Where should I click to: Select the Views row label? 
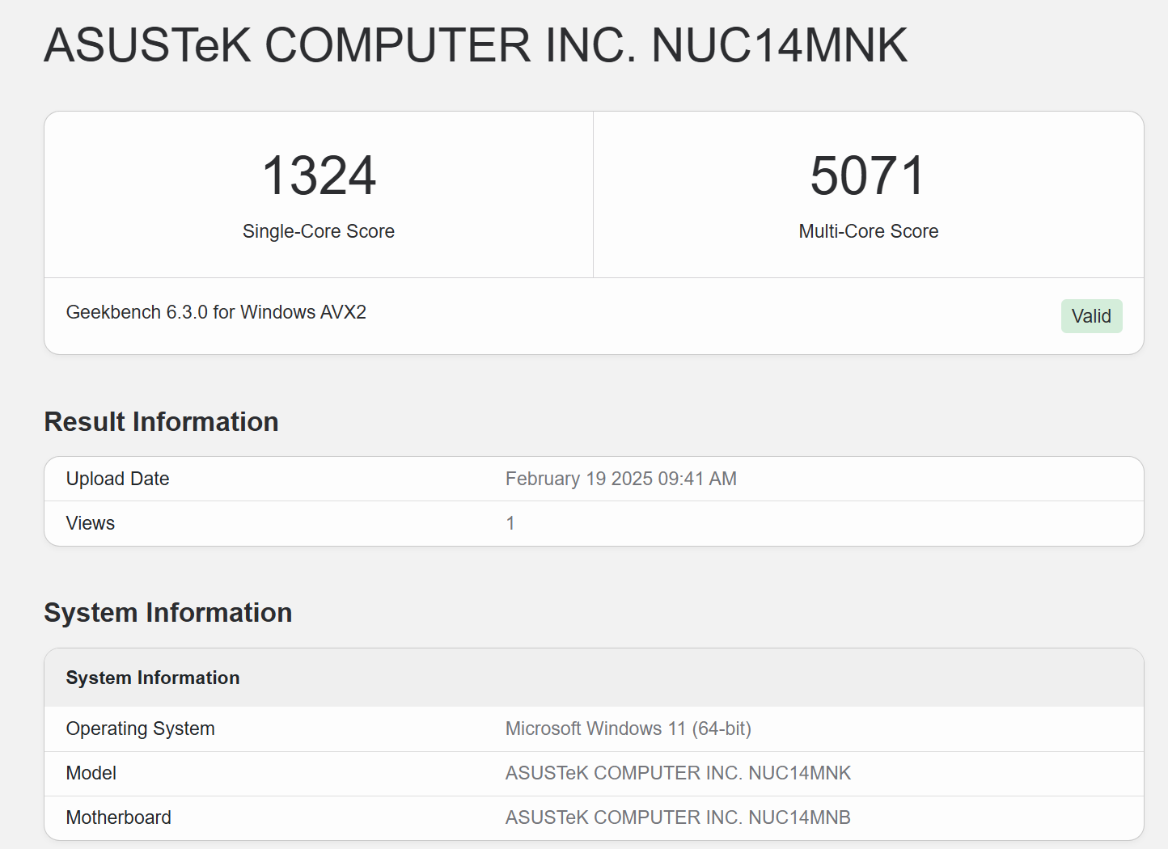[91, 523]
